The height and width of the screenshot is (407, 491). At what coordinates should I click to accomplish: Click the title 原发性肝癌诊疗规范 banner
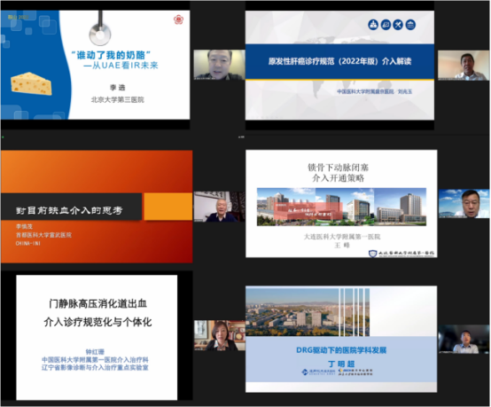tap(339, 61)
